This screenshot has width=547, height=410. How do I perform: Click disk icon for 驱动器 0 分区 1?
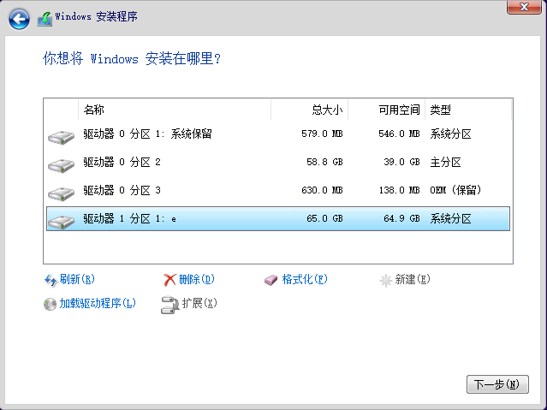tap(61, 135)
